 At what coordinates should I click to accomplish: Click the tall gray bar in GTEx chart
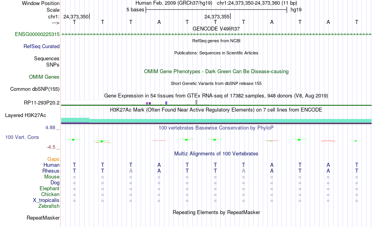(x=197, y=102)
